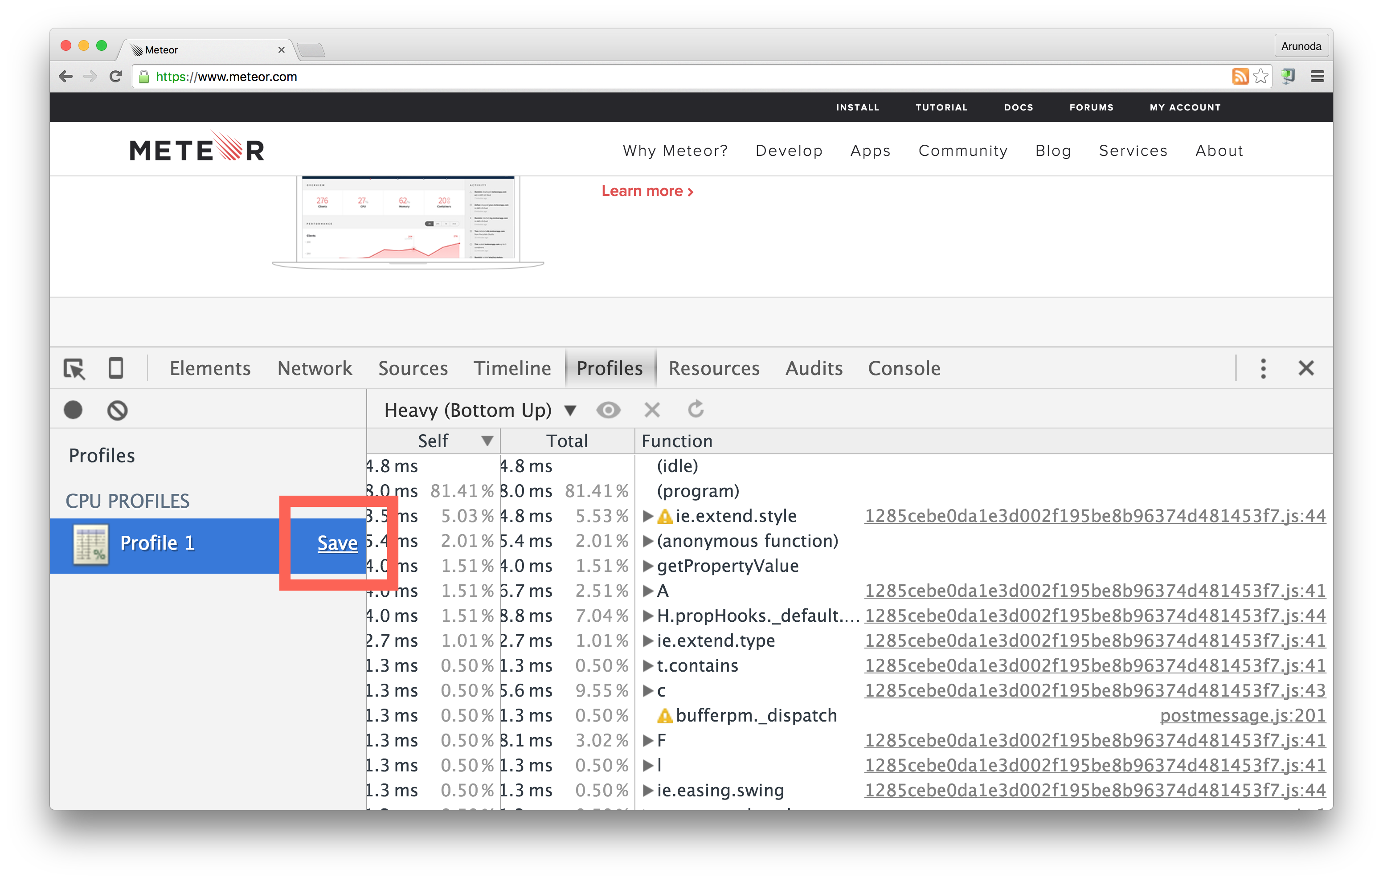Sort the table by the Self column
The height and width of the screenshot is (881, 1383).
point(433,440)
